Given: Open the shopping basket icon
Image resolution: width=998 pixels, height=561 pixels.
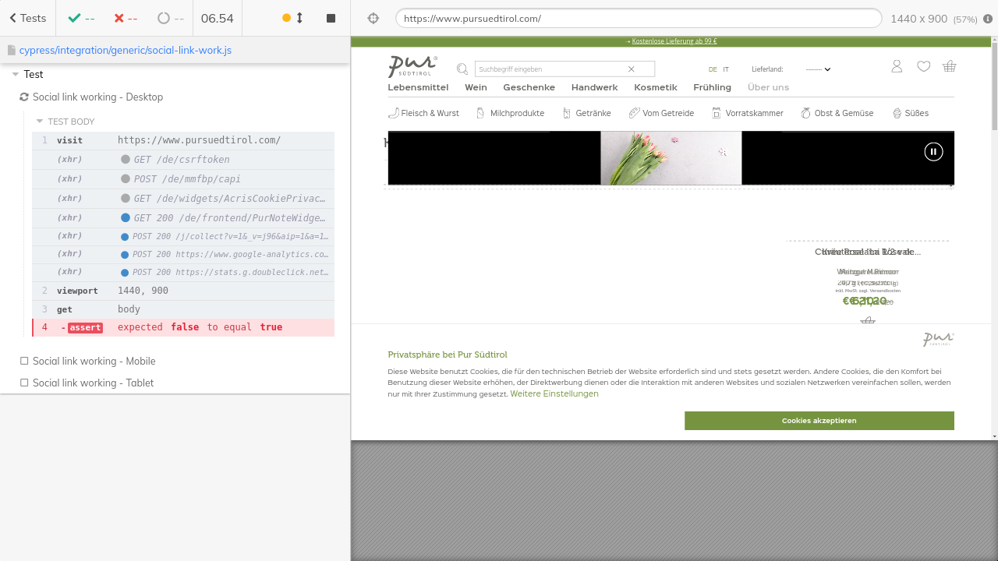Looking at the screenshot, I should click(949, 67).
